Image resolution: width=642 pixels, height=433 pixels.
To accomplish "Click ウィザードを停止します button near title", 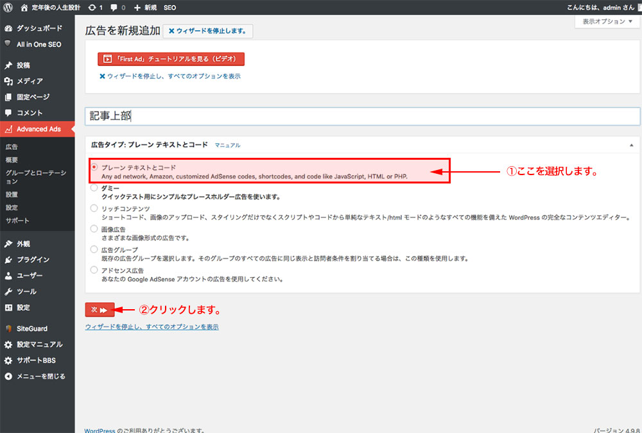I will click(x=207, y=31).
